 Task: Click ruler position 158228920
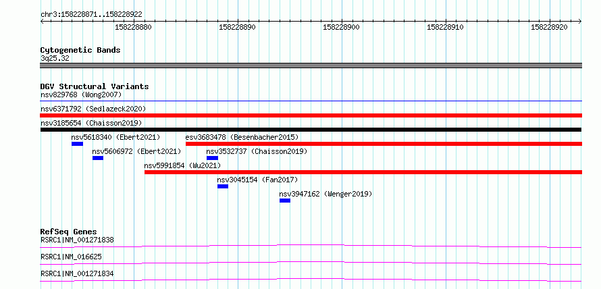pos(549,27)
